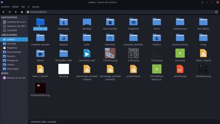220x124 pixels.
Task: Select the oso.png white thumbnail
Action: [x=64, y=69]
